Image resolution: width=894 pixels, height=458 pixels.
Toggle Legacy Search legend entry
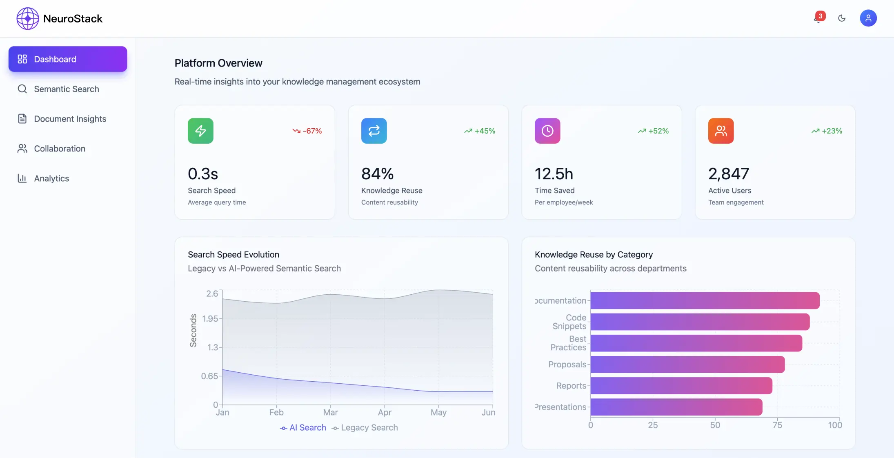coord(365,427)
